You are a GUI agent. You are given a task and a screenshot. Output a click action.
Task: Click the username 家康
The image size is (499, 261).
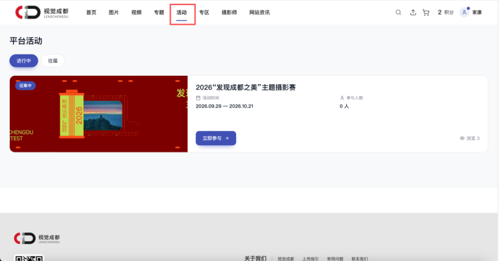477,12
